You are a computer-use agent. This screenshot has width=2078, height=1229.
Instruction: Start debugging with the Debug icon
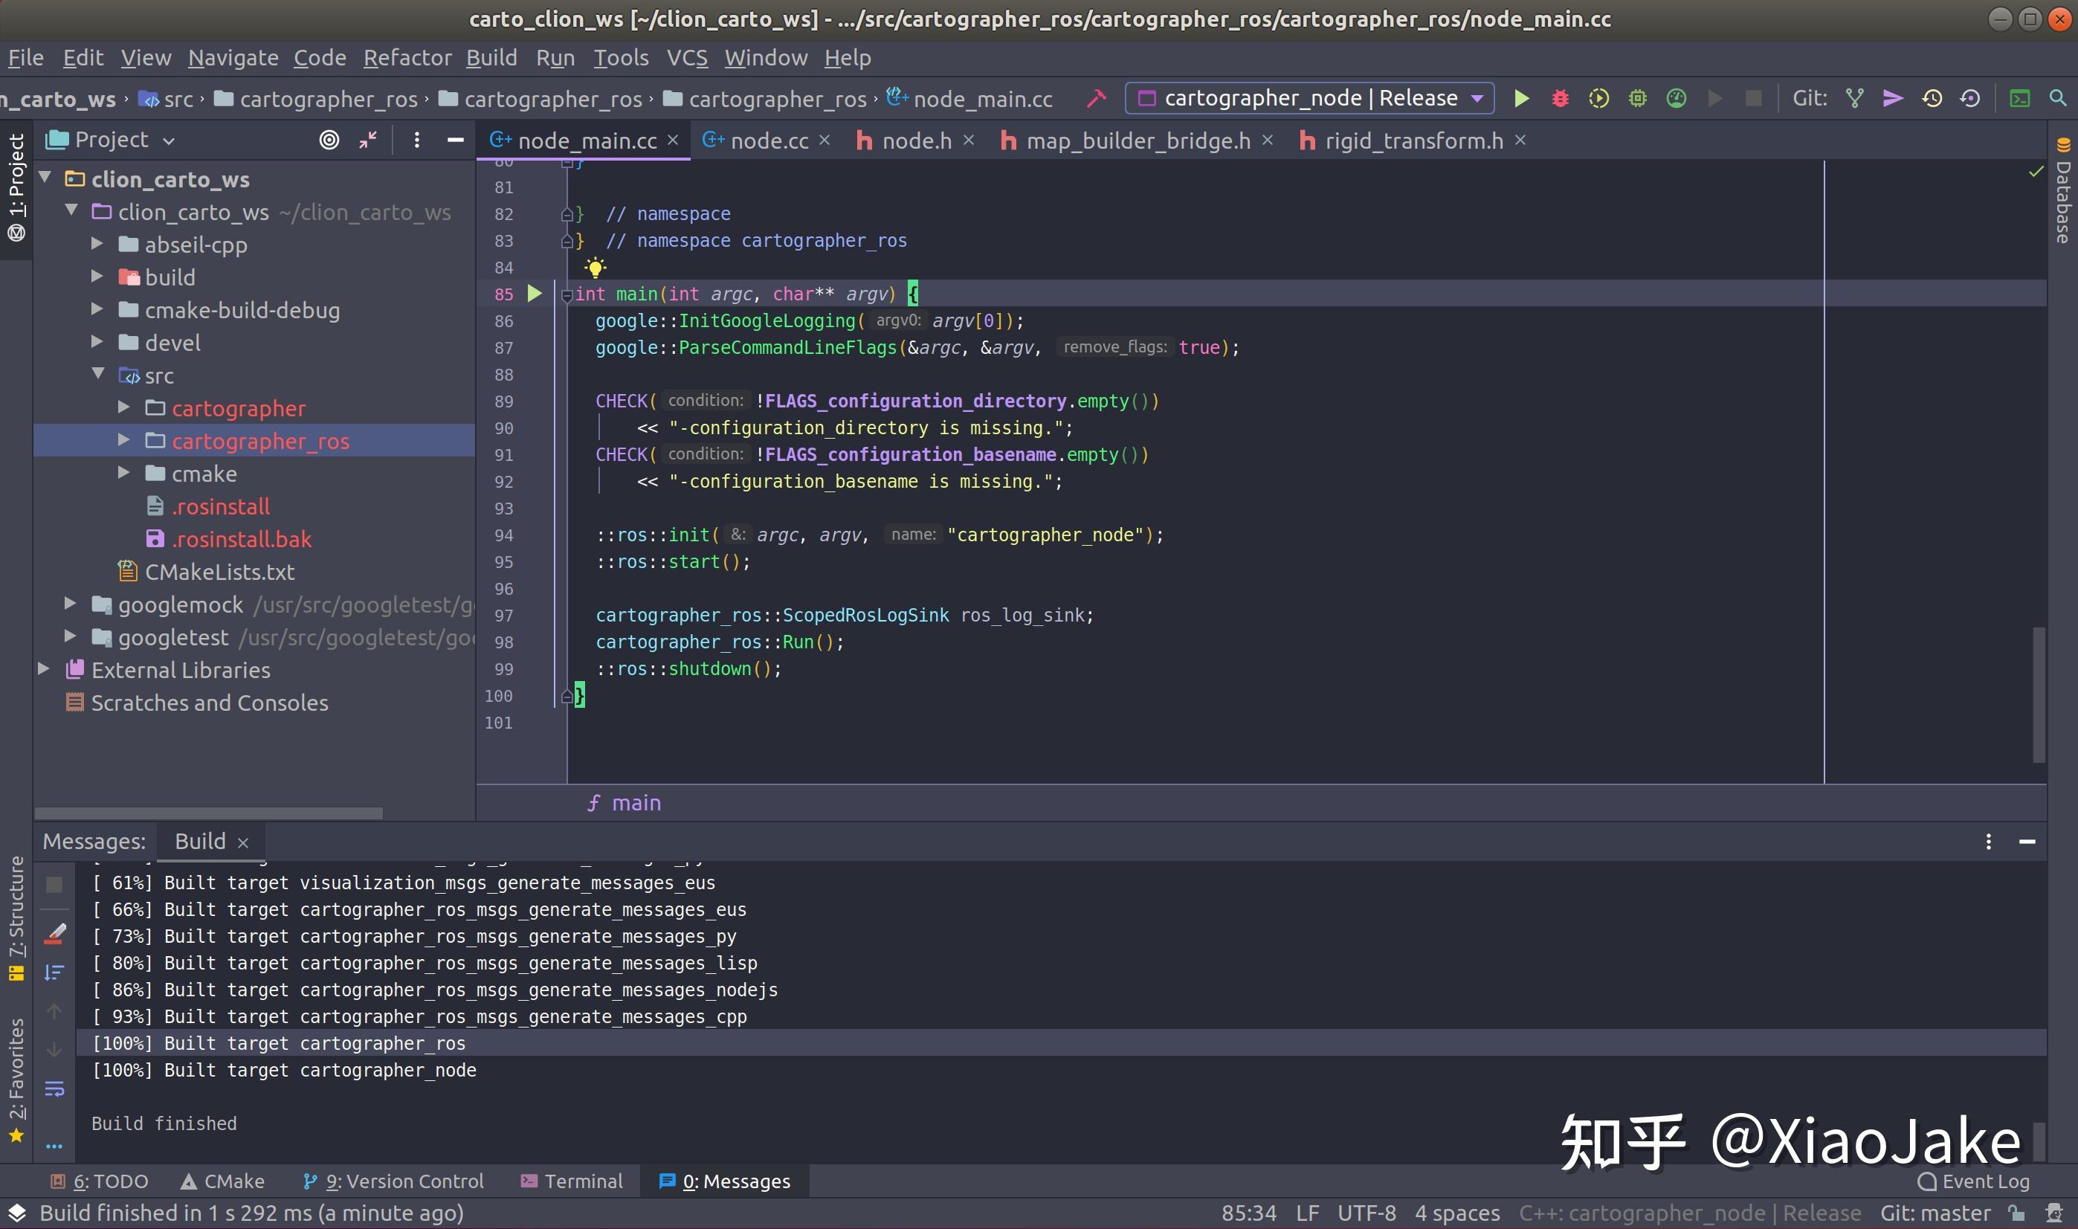pyautogui.click(x=1560, y=97)
